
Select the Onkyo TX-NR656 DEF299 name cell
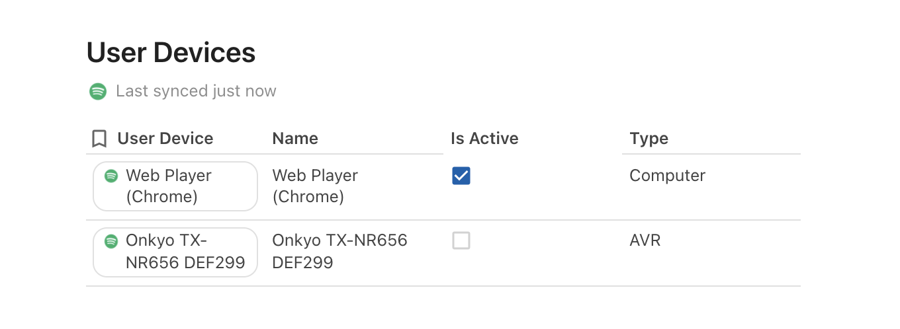[x=339, y=252]
